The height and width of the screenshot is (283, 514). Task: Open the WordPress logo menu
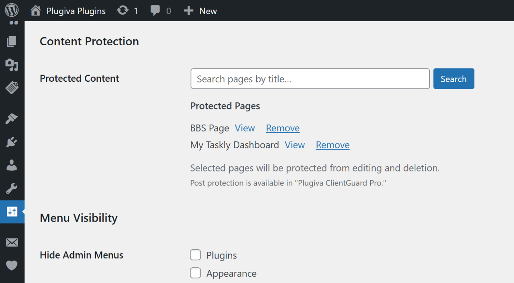coord(12,10)
